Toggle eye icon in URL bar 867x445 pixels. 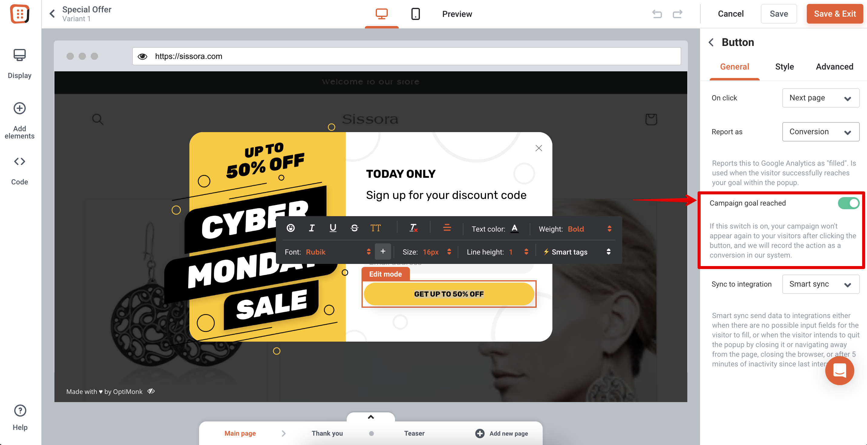coord(143,56)
